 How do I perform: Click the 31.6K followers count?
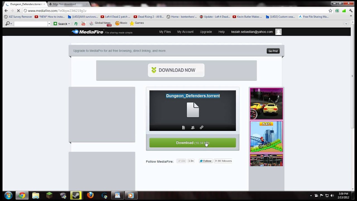tap(223, 161)
